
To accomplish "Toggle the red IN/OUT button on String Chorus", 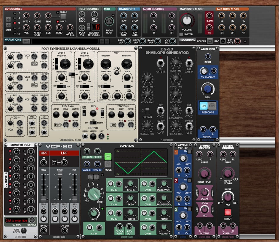I will (x=227, y=212).
